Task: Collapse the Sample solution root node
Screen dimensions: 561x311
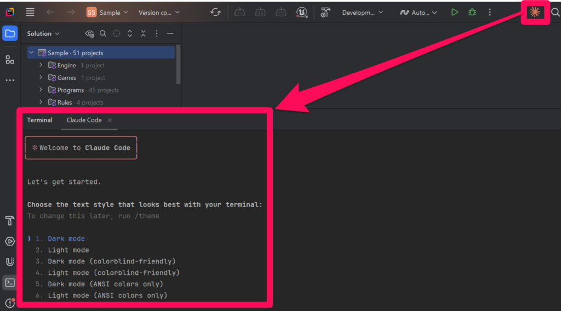Action: pos(31,53)
